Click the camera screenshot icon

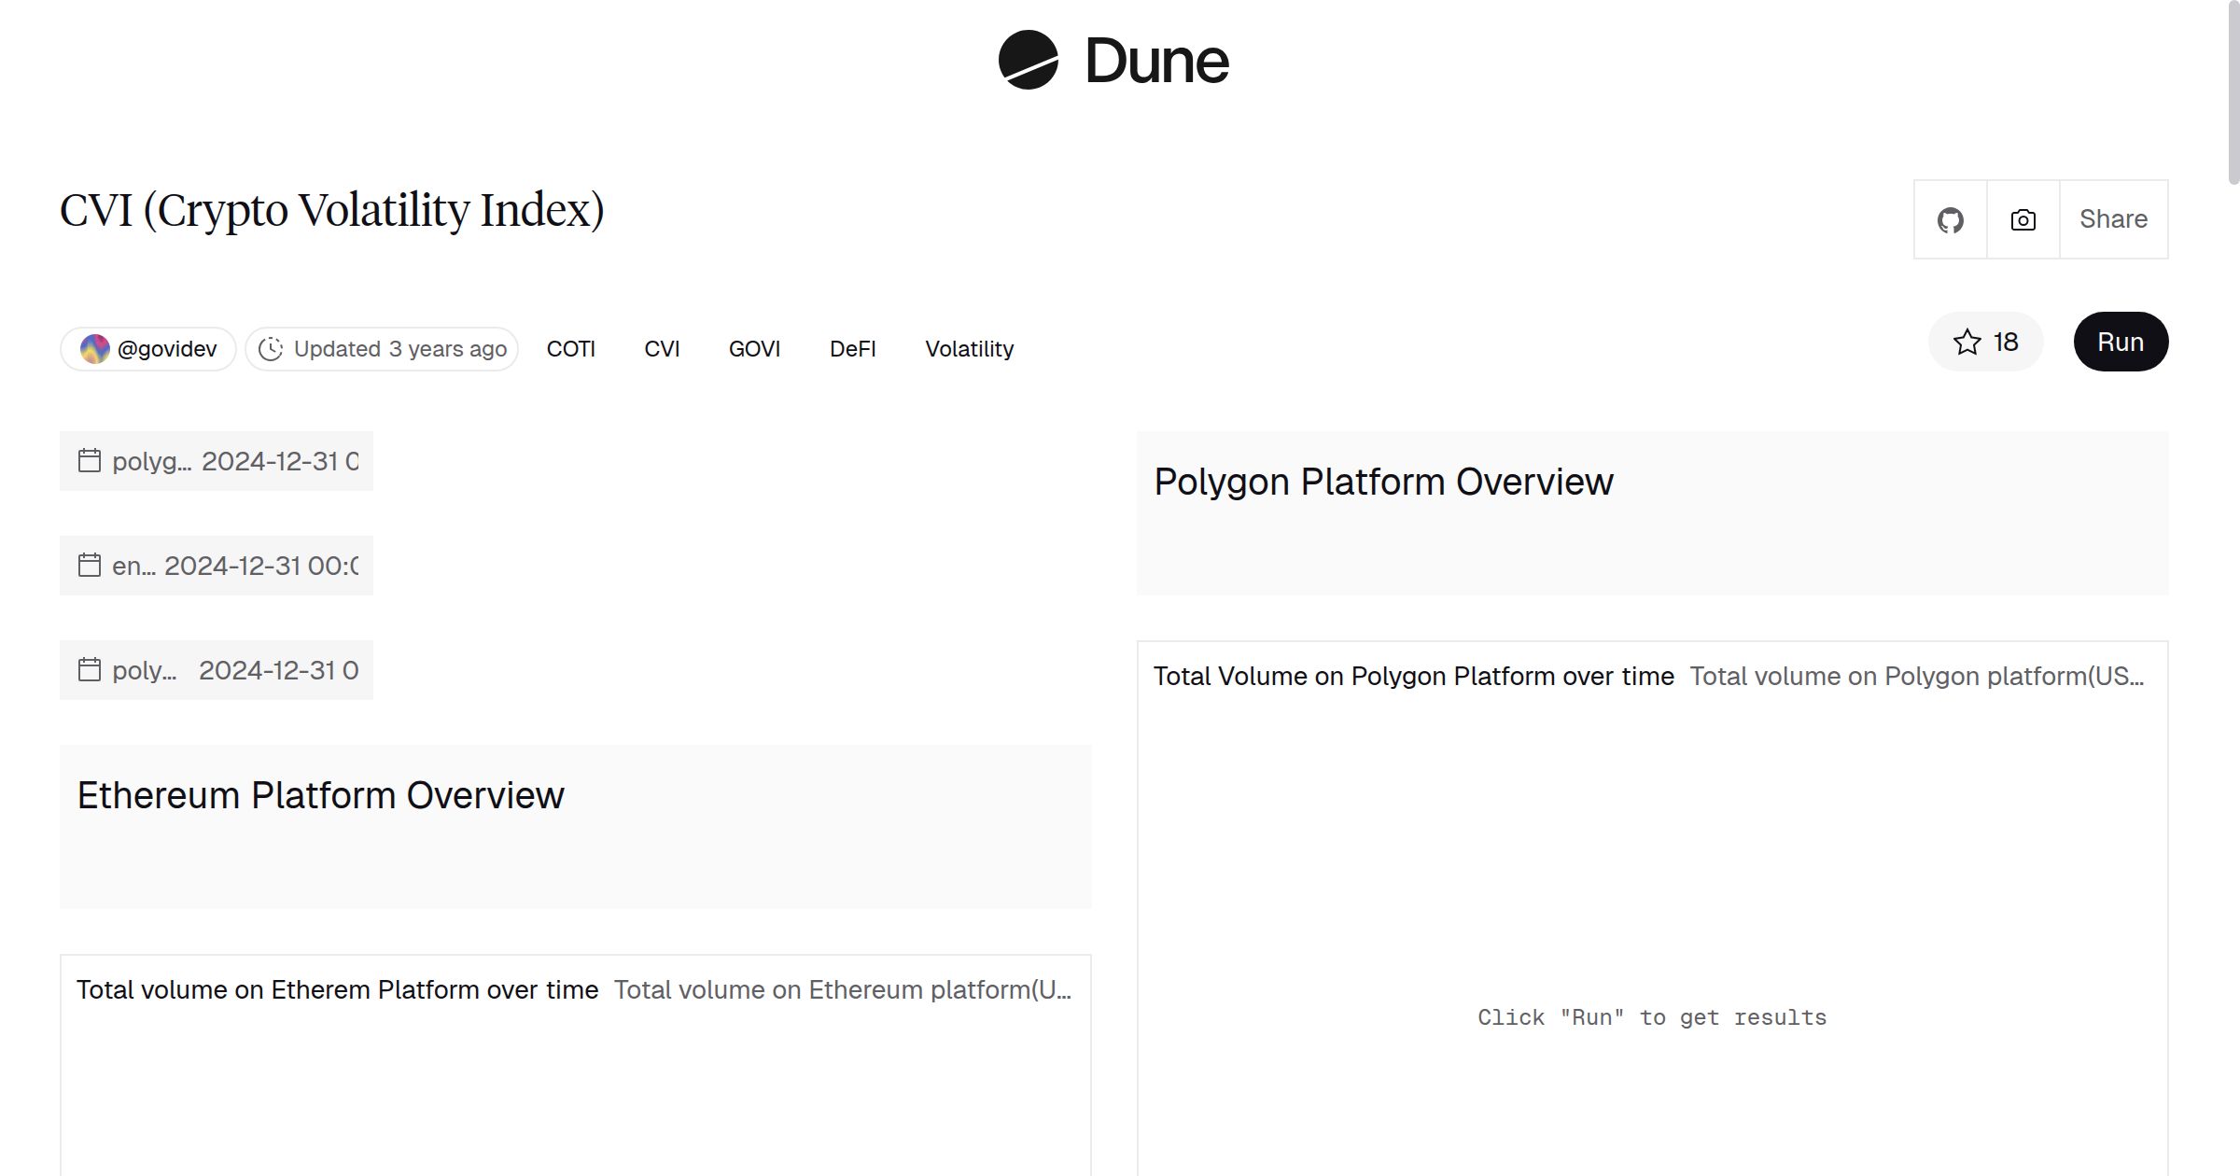2023,220
